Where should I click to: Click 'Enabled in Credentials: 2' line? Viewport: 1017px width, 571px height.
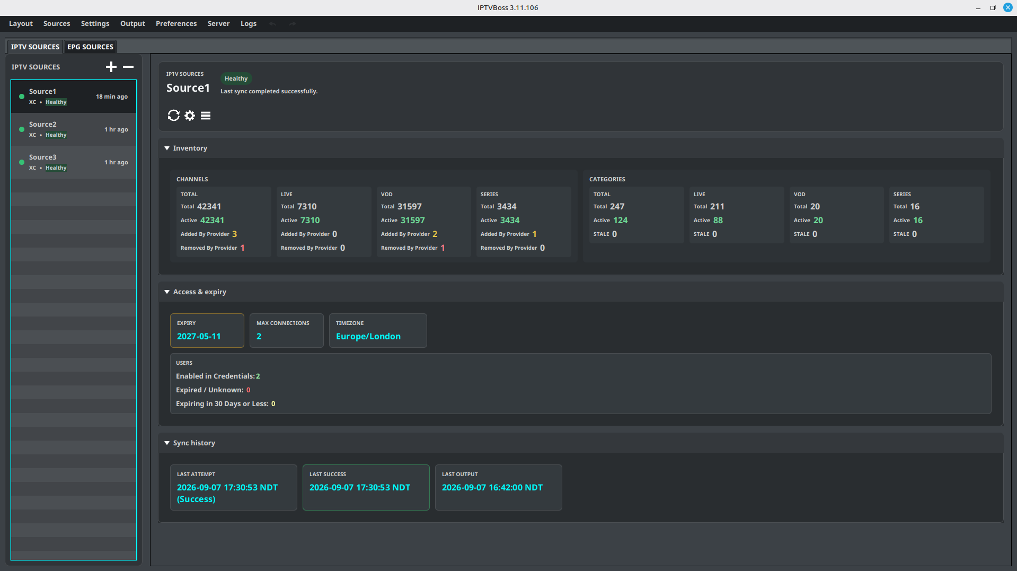tap(218, 376)
